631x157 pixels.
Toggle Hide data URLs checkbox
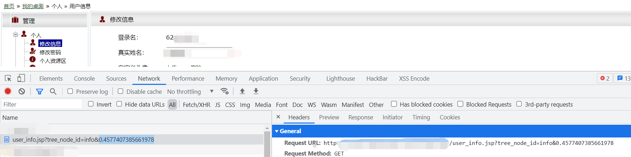pos(119,104)
